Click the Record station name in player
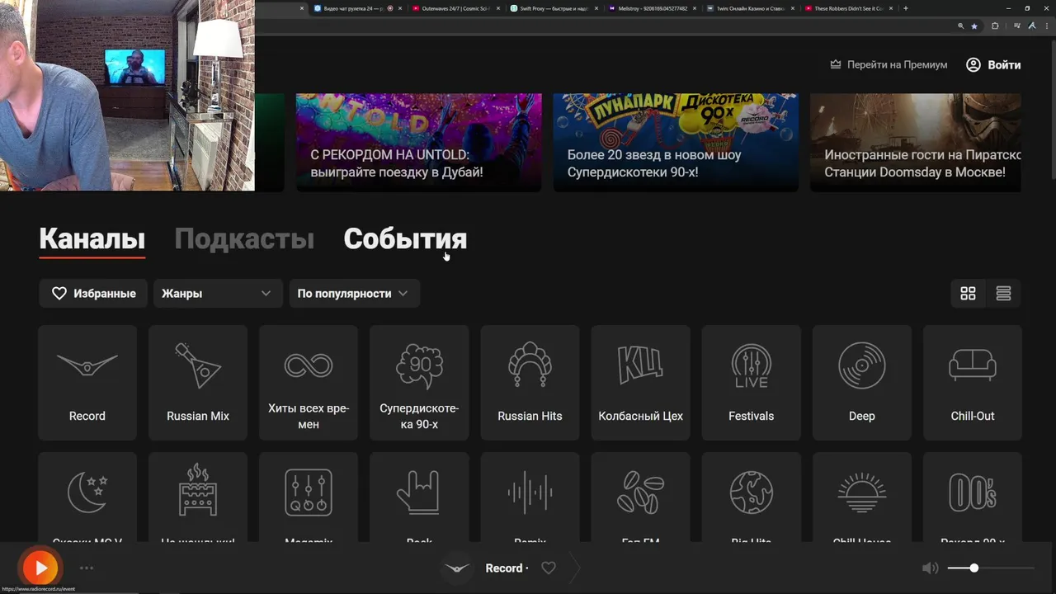Screen dimensions: 1056x594 pos(504,568)
